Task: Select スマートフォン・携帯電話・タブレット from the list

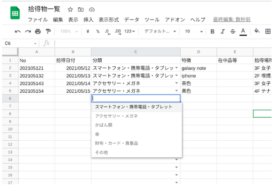Action: (136, 107)
